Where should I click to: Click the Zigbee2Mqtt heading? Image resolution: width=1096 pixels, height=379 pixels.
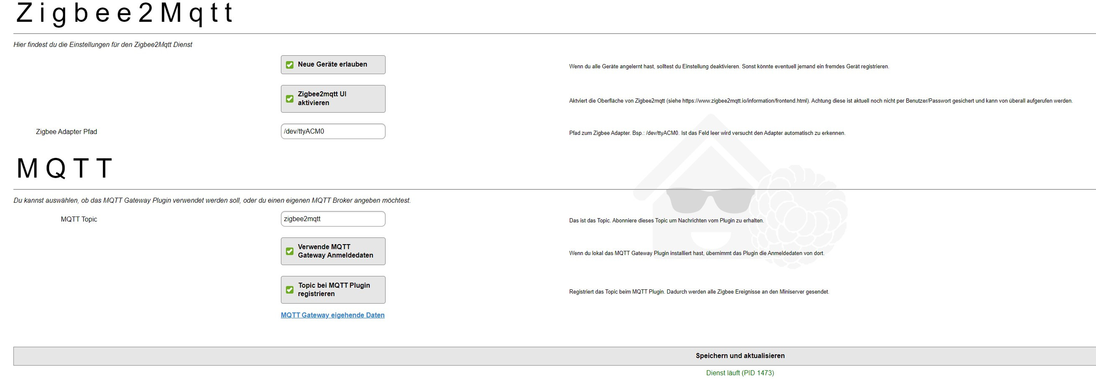coord(125,14)
